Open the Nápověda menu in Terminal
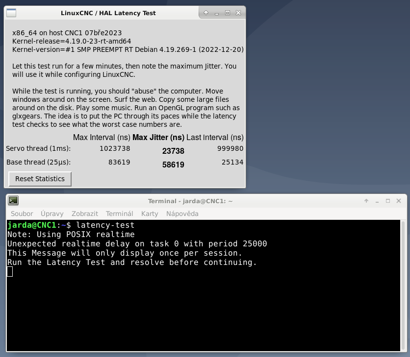 tap(182, 214)
